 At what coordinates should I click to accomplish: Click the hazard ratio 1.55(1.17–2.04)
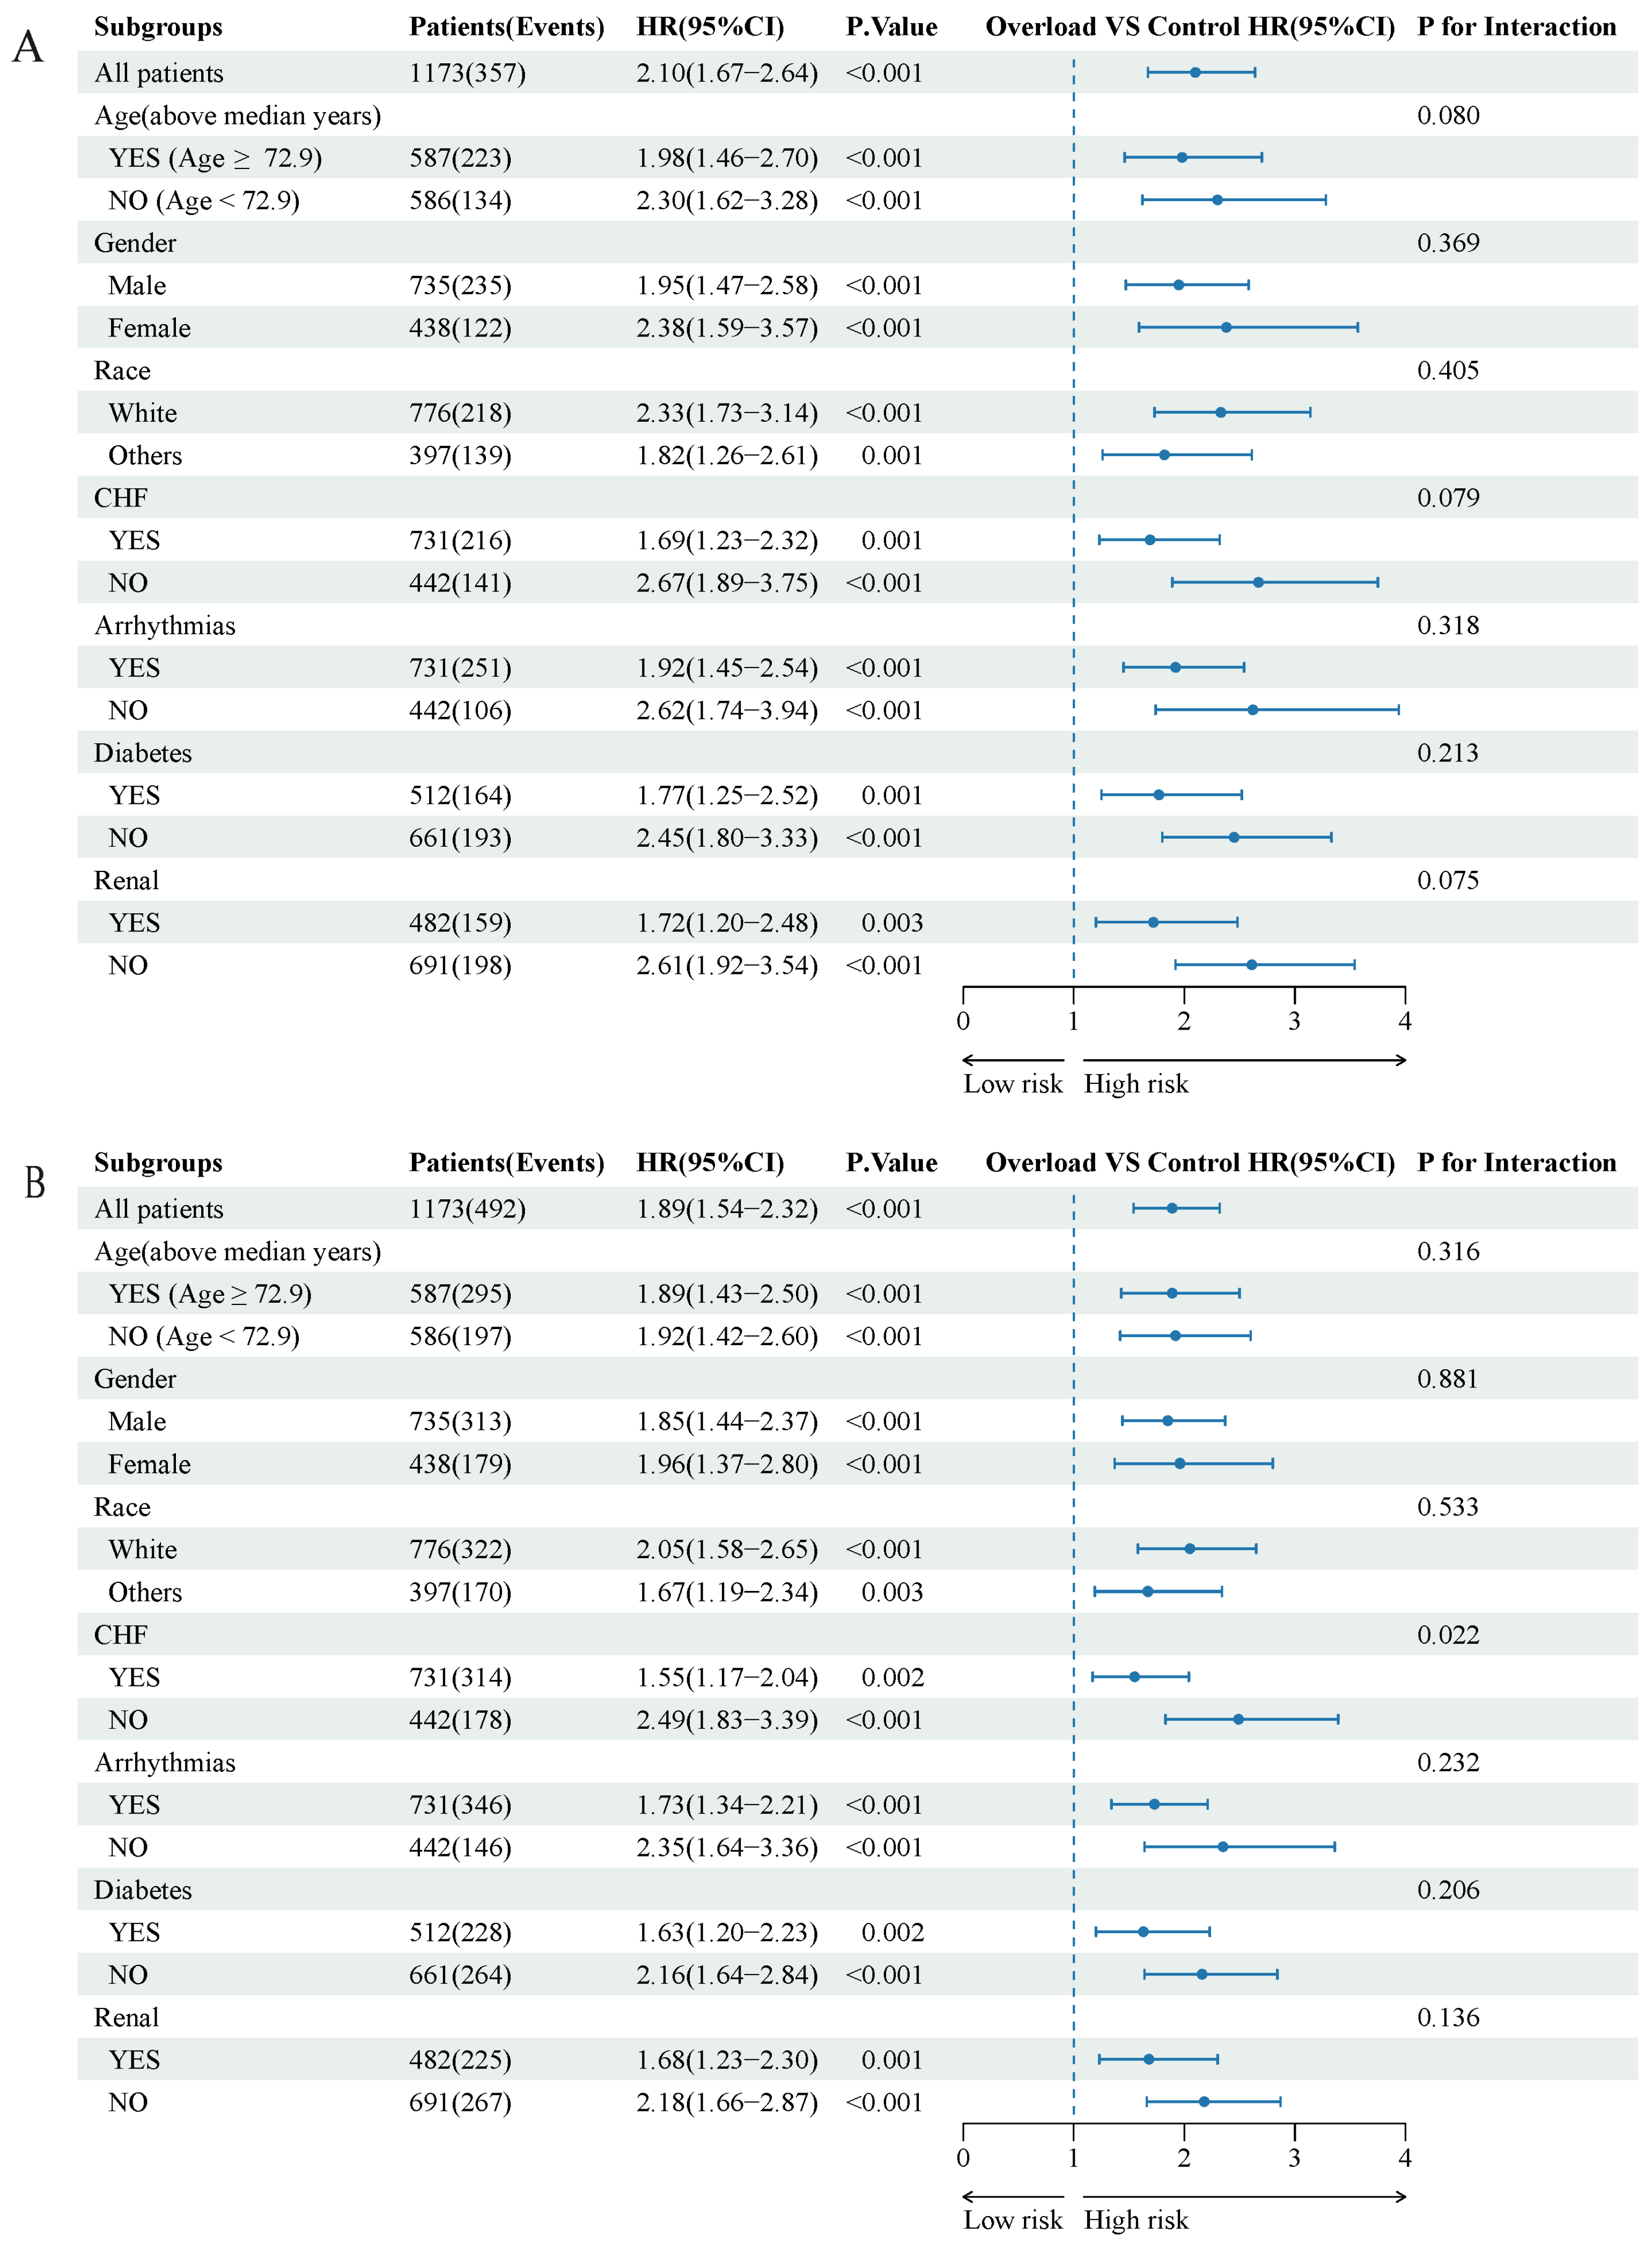point(727,1677)
